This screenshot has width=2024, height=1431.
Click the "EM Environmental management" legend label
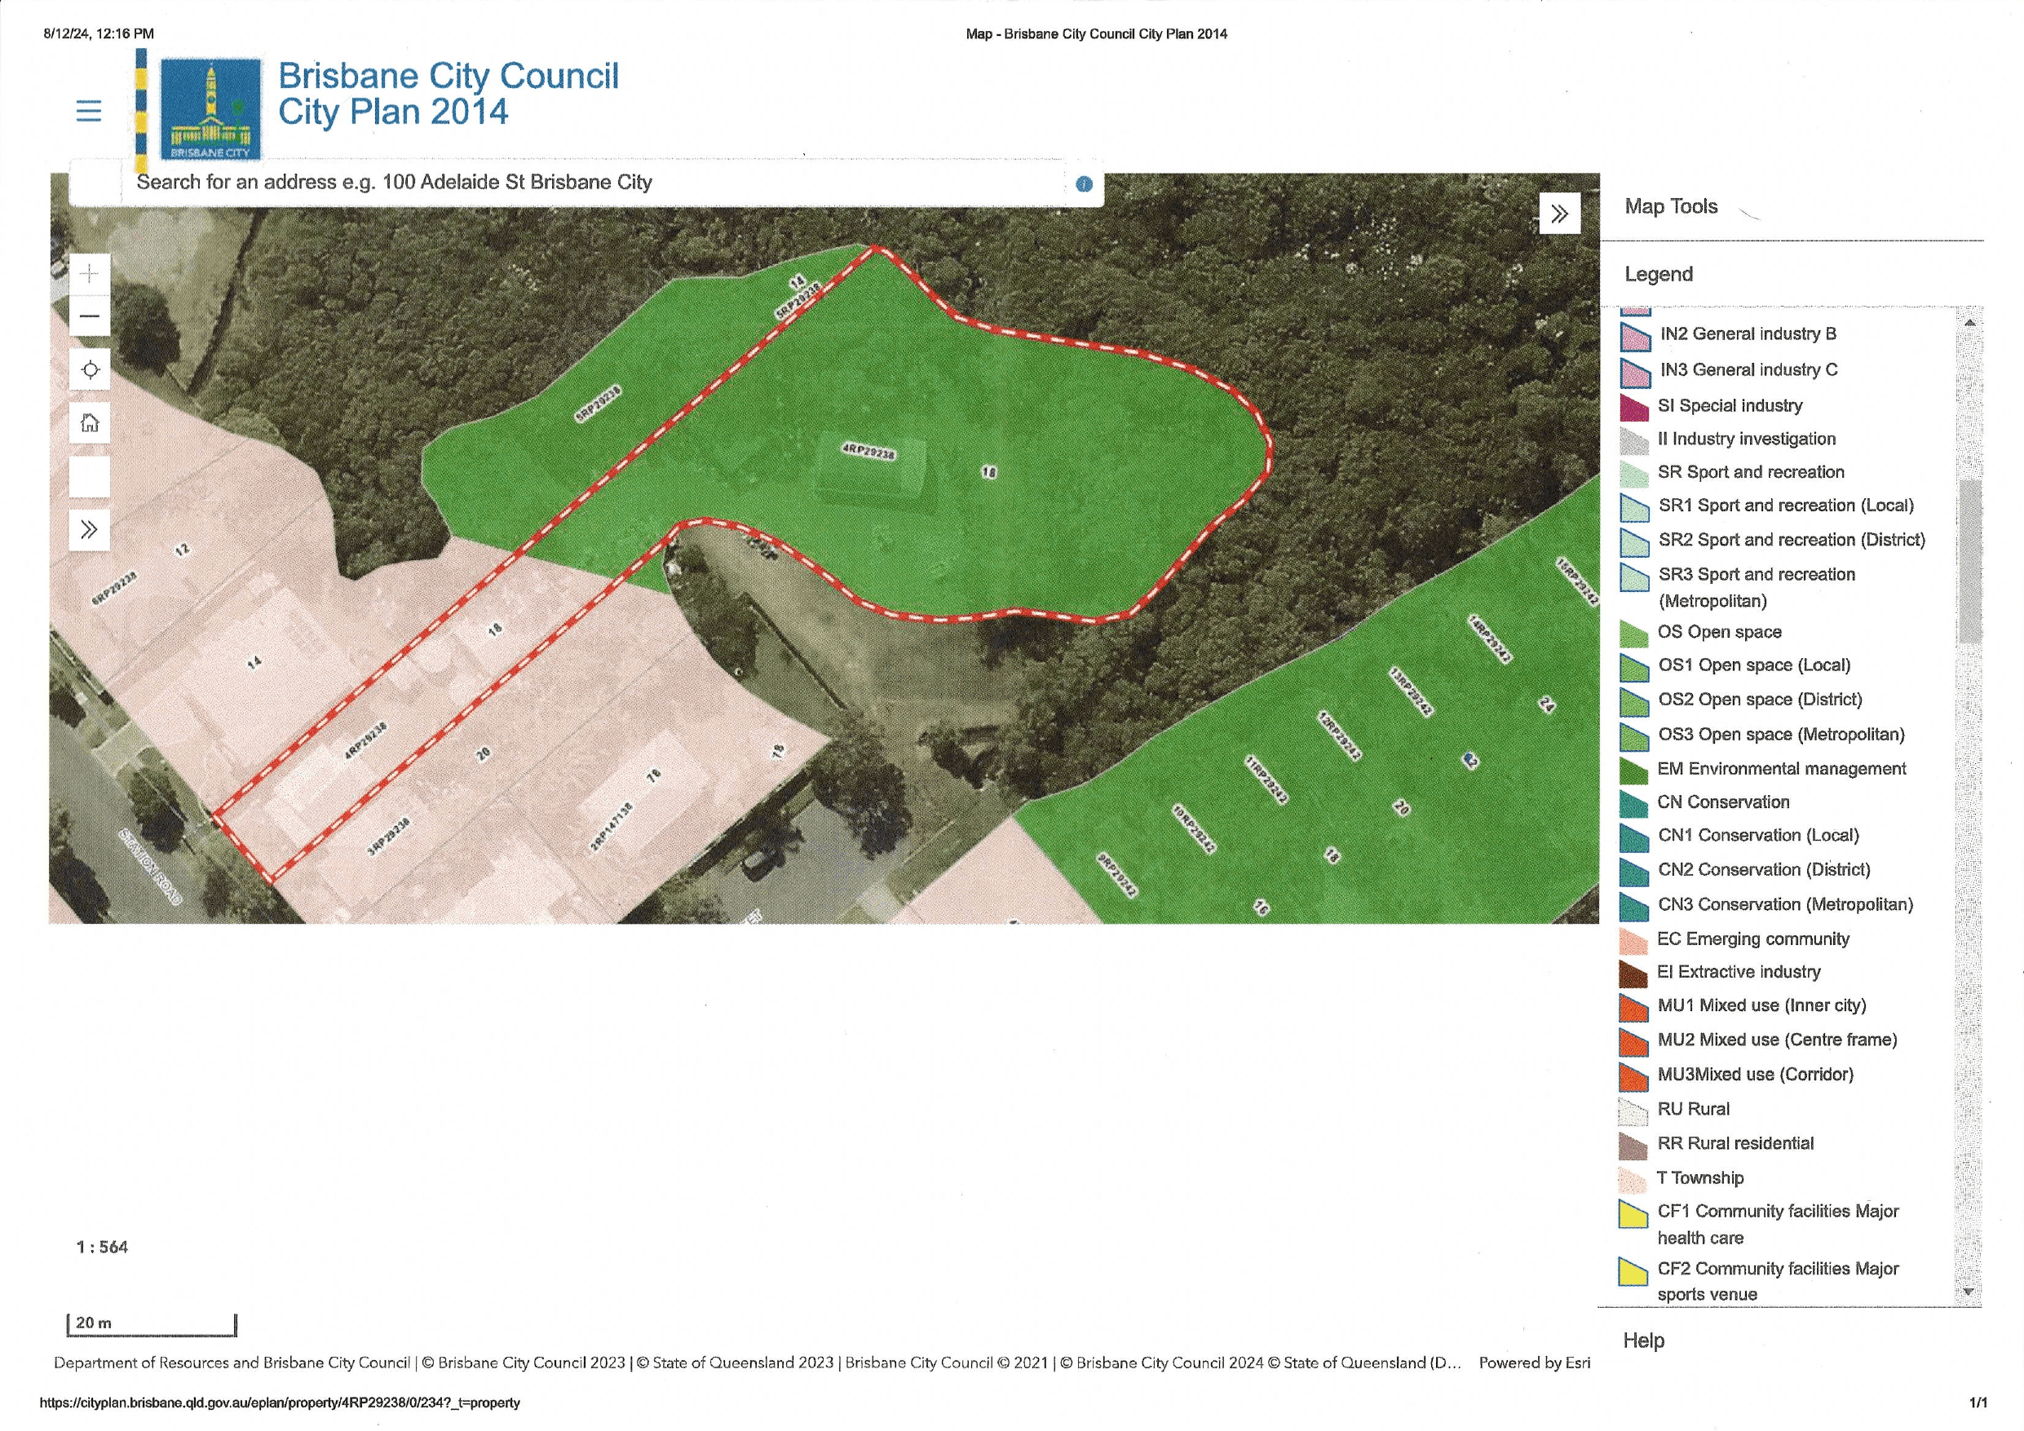pyautogui.click(x=1782, y=769)
